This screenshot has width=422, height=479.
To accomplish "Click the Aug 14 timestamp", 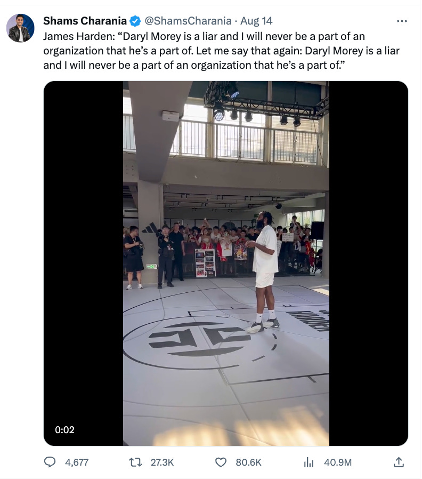I will [256, 21].
